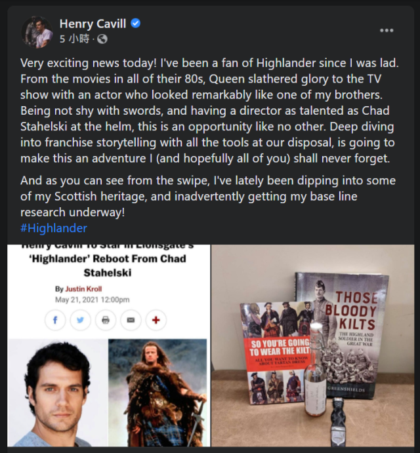
Task: Open the kilt books photo
Action: point(312,345)
